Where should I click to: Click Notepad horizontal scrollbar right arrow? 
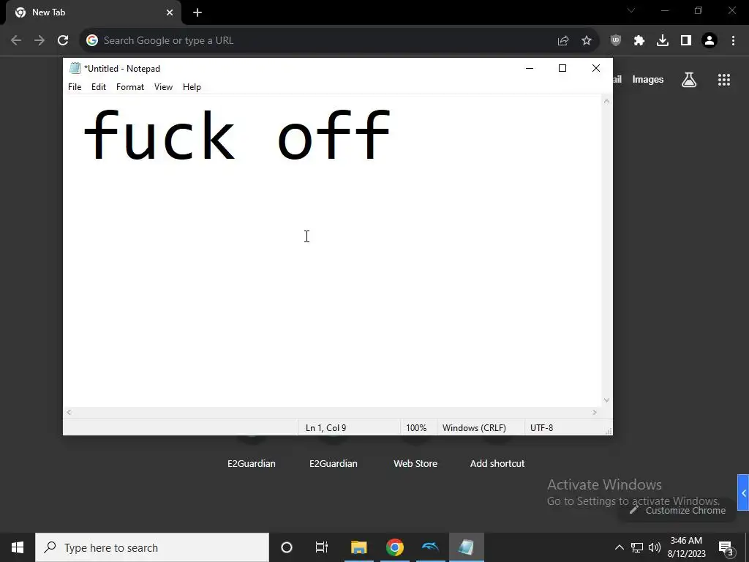coord(595,412)
